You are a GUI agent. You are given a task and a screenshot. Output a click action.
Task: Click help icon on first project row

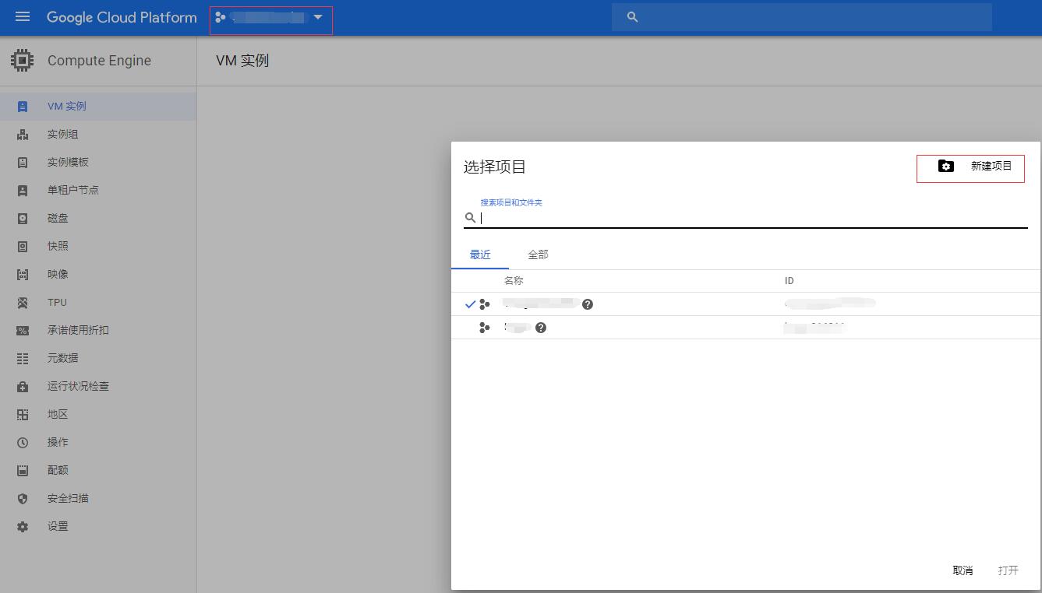588,304
